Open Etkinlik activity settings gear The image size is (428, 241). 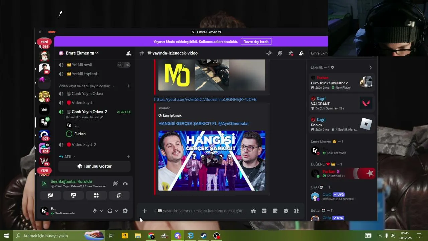coord(332,67)
